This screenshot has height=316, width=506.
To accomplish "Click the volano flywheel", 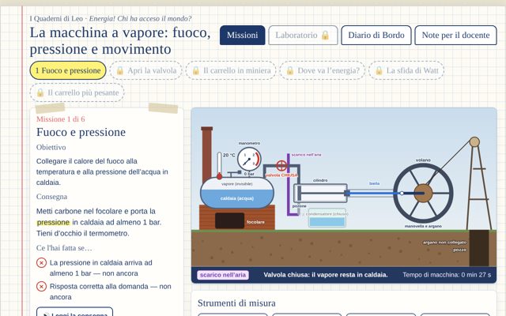I will click(x=423, y=193).
